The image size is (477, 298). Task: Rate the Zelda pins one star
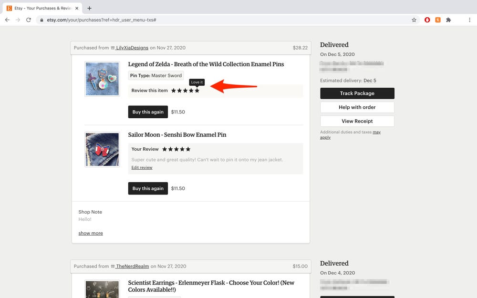coord(174,91)
